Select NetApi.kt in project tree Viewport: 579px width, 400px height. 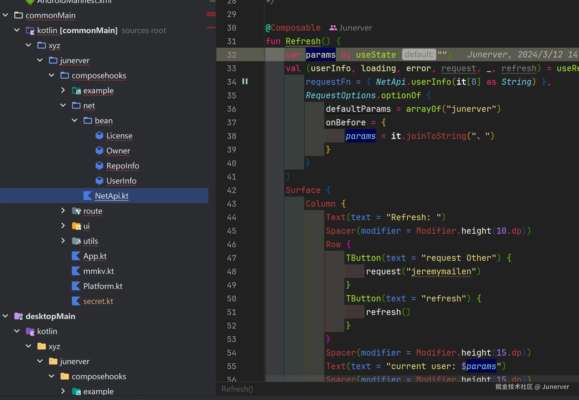(x=112, y=196)
